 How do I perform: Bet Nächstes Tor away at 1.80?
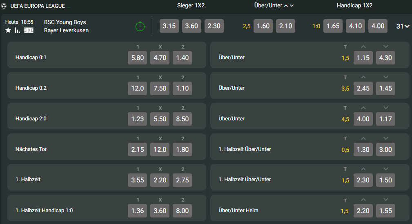coord(183,149)
